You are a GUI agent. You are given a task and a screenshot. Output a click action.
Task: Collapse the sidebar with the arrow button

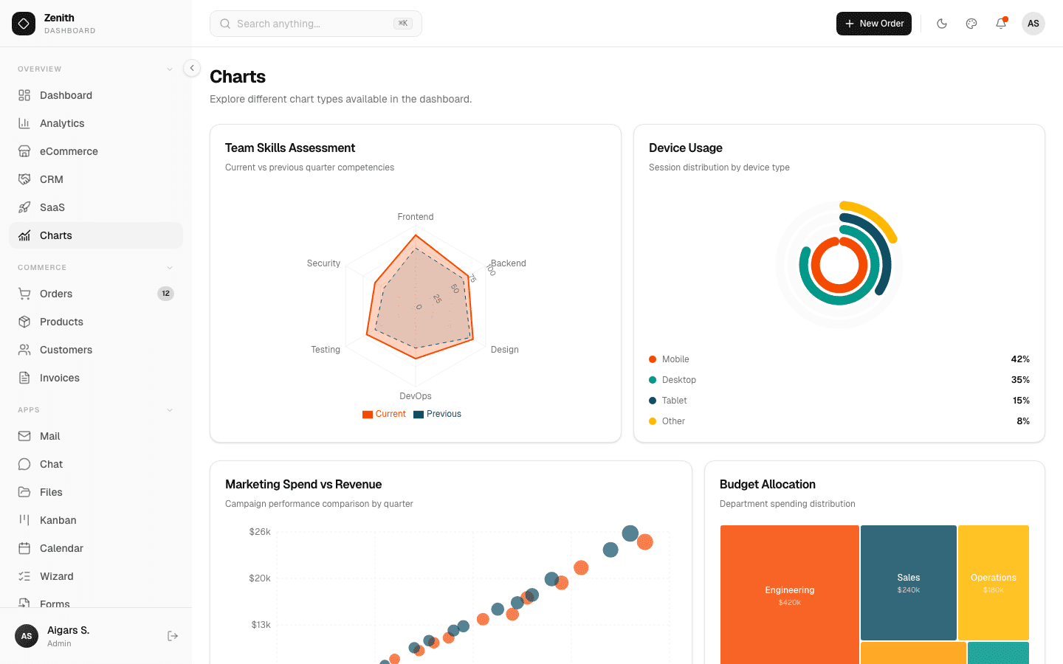[x=191, y=67]
